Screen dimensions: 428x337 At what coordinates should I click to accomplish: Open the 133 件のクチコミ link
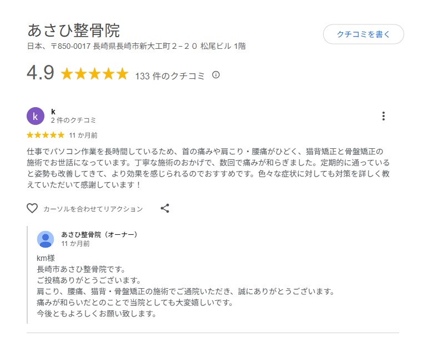(170, 76)
